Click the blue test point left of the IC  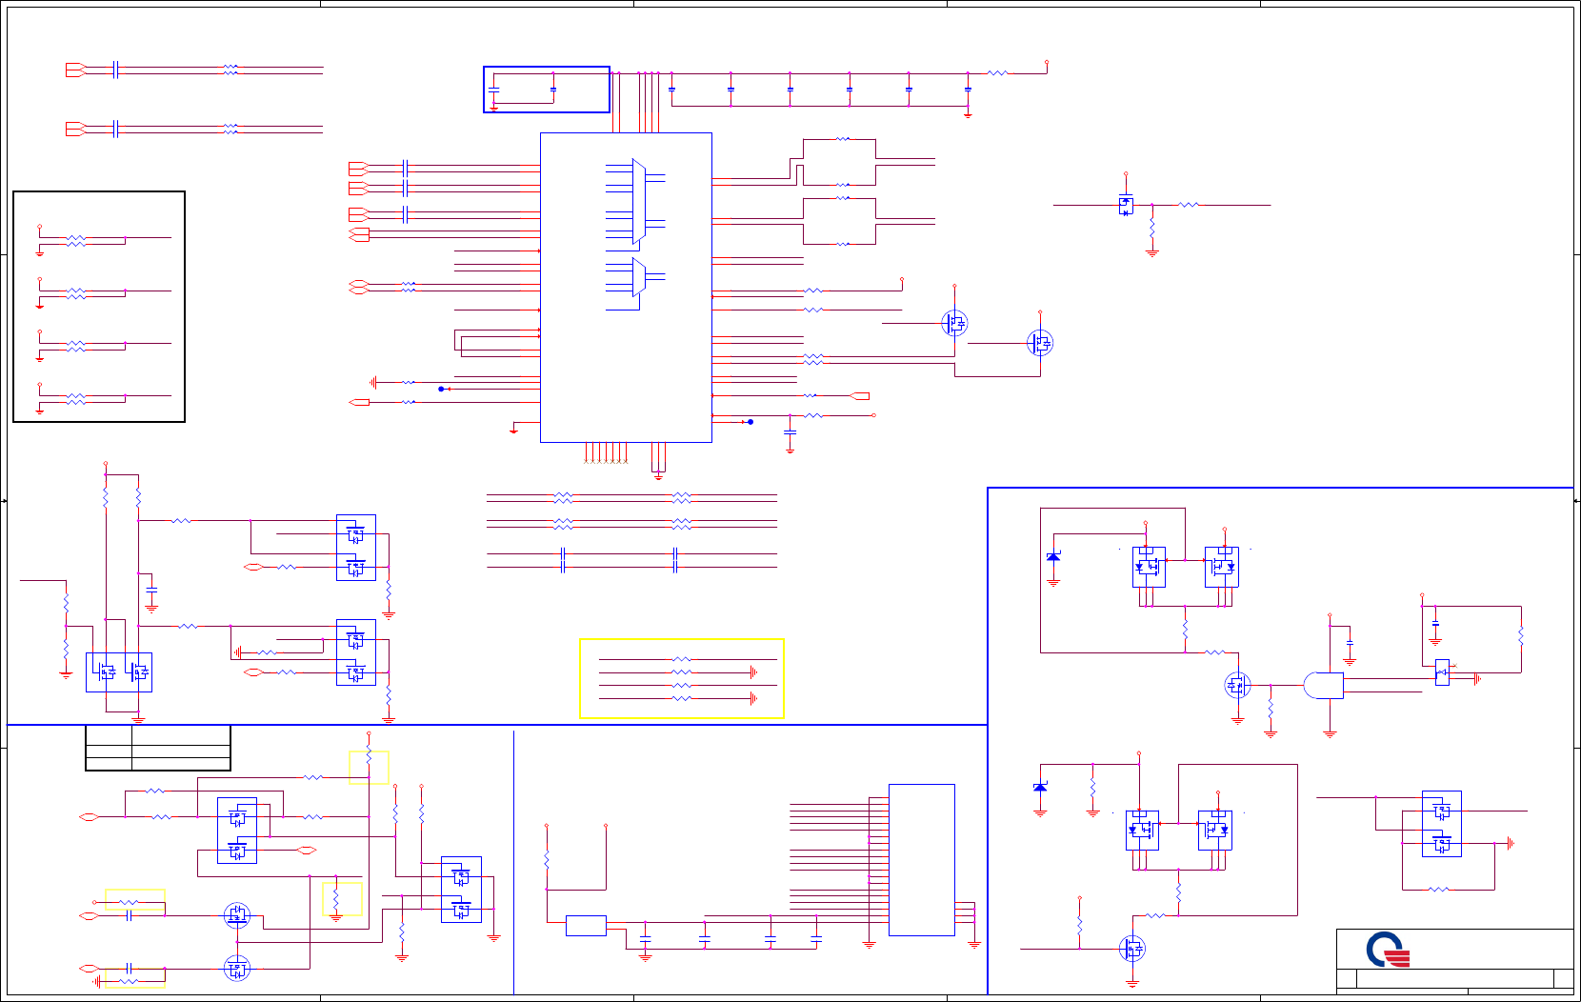coord(441,389)
